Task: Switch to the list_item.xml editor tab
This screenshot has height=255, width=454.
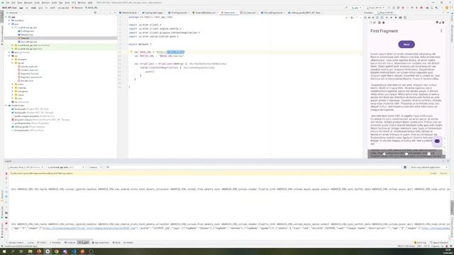Action: pyautogui.click(x=249, y=13)
